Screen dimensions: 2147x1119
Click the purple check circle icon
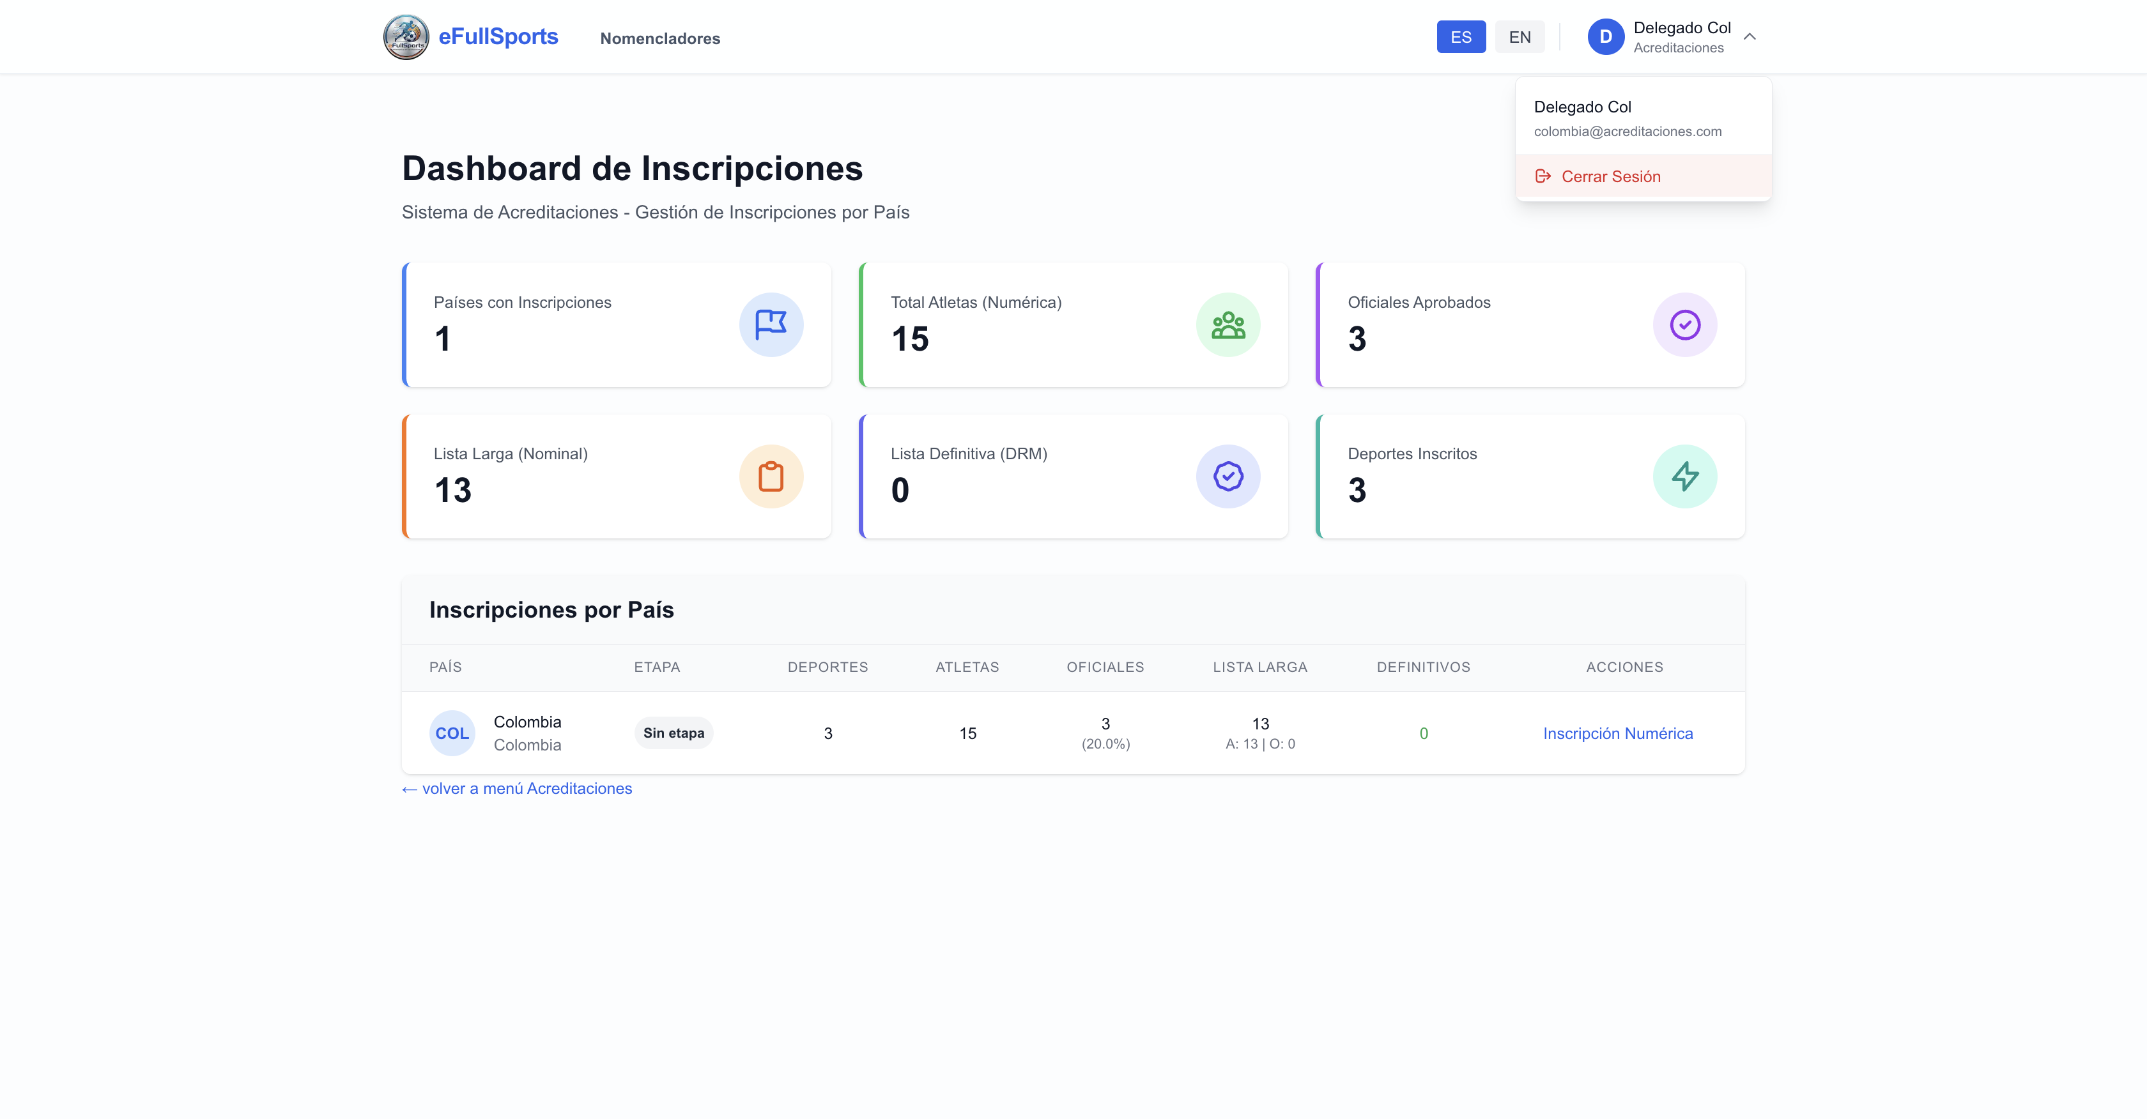pos(1684,325)
